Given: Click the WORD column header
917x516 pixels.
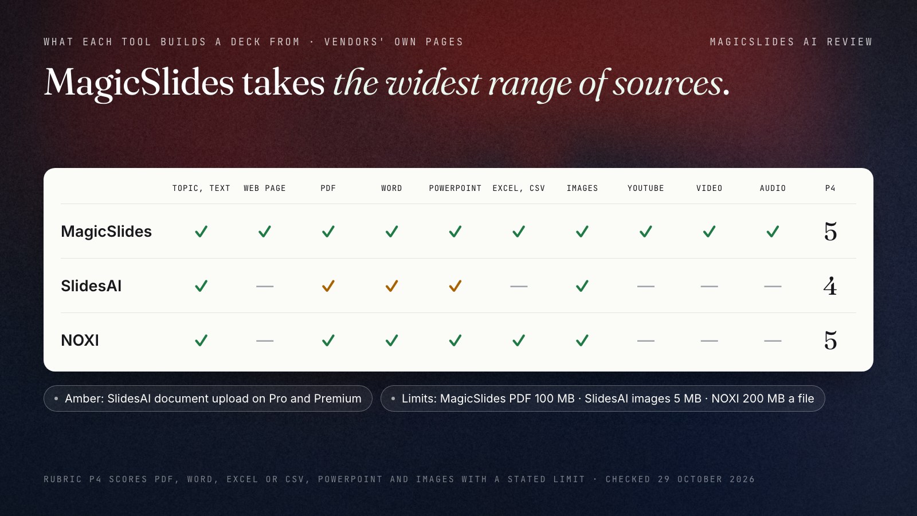Looking at the screenshot, I should [391, 188].
